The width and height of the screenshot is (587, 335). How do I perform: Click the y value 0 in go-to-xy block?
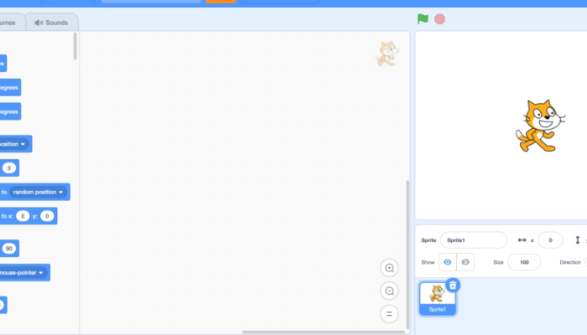47,216
